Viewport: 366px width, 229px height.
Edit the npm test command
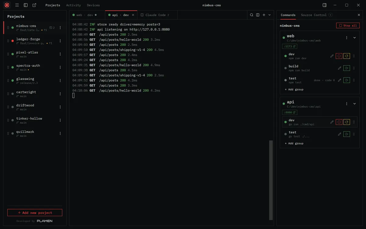339,80
